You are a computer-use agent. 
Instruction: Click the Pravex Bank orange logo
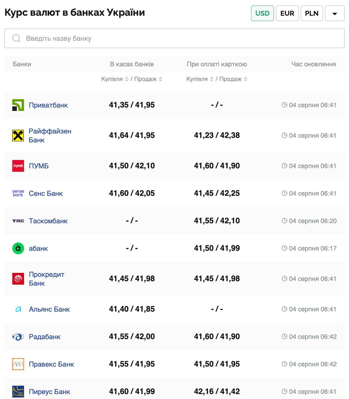tap(18, 364)
